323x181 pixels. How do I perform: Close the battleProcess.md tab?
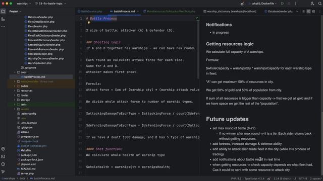[x=138, y=11]
